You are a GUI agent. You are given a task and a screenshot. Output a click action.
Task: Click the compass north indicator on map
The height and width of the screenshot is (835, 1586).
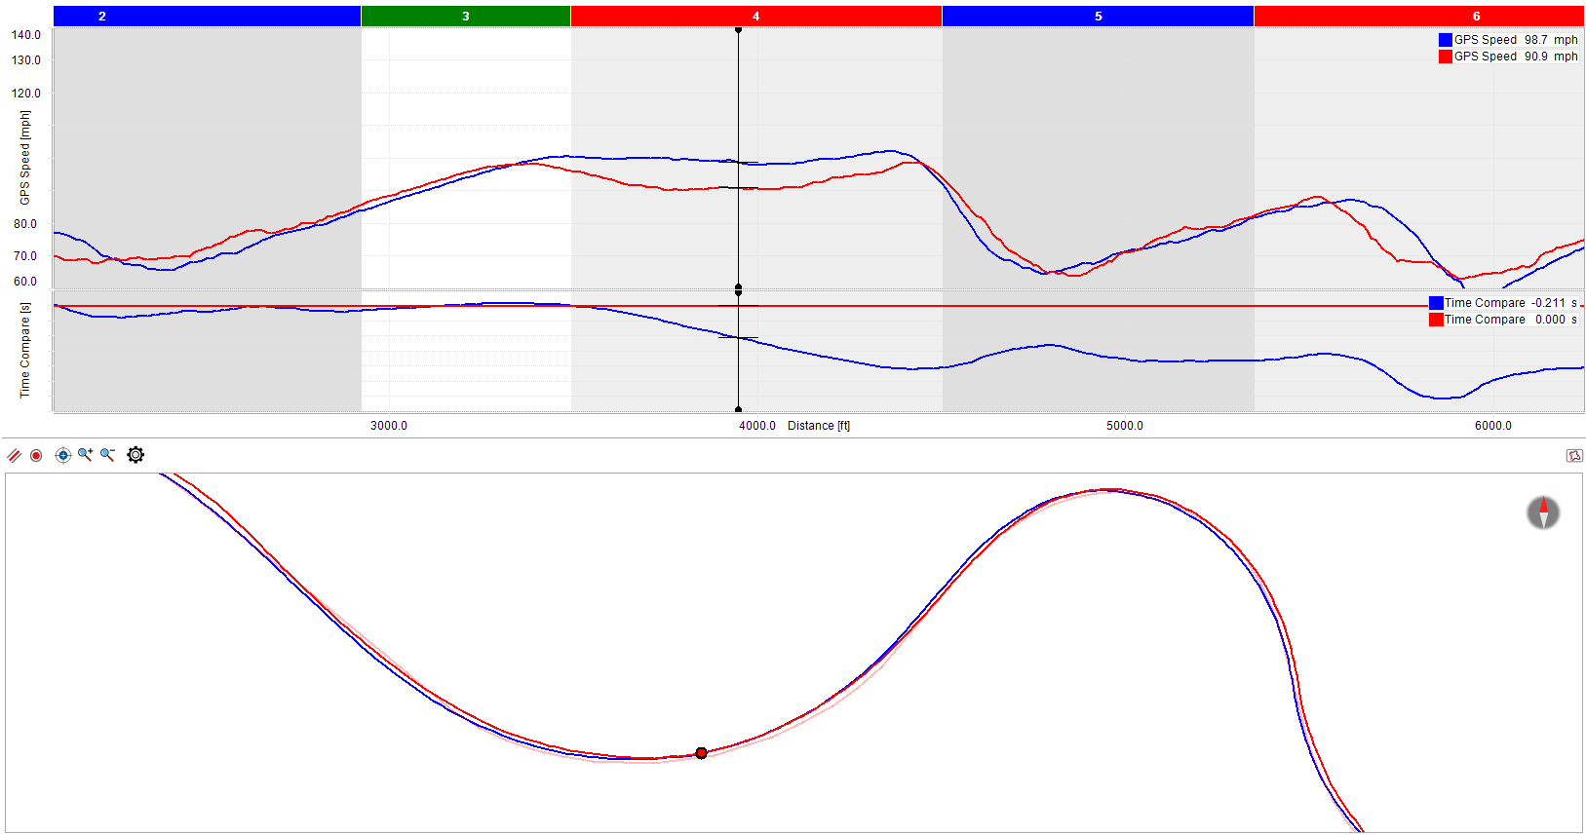pyautogui.click(x=1543, y=512)
